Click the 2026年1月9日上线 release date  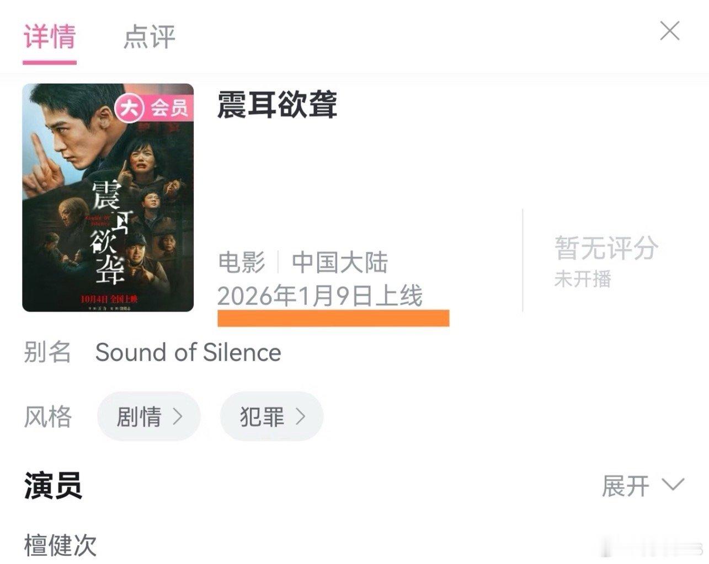320,296
